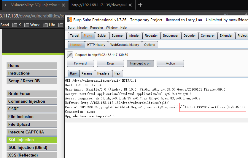Go to Insecure CAPTCHA page
Image resolution: width=248 pixels, height=158 pixels.
click(x=32, y=132)
